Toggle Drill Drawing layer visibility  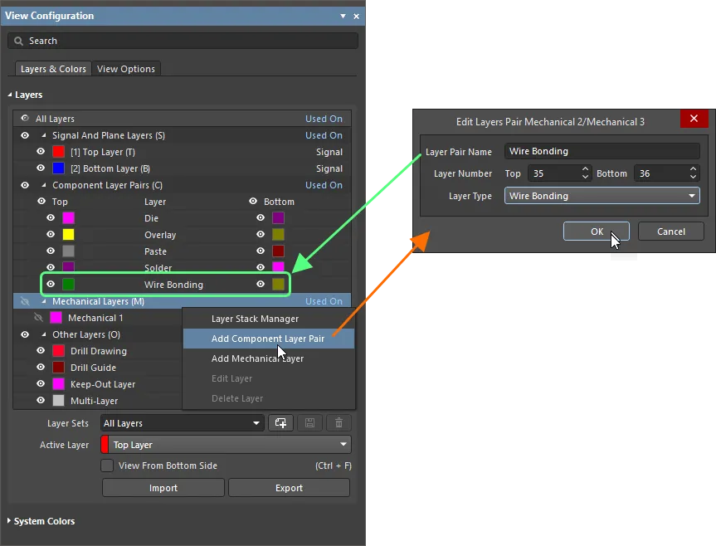41,351
